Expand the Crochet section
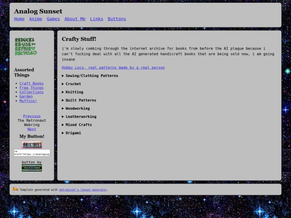The image size is (291, 218). tap(72, 84)
